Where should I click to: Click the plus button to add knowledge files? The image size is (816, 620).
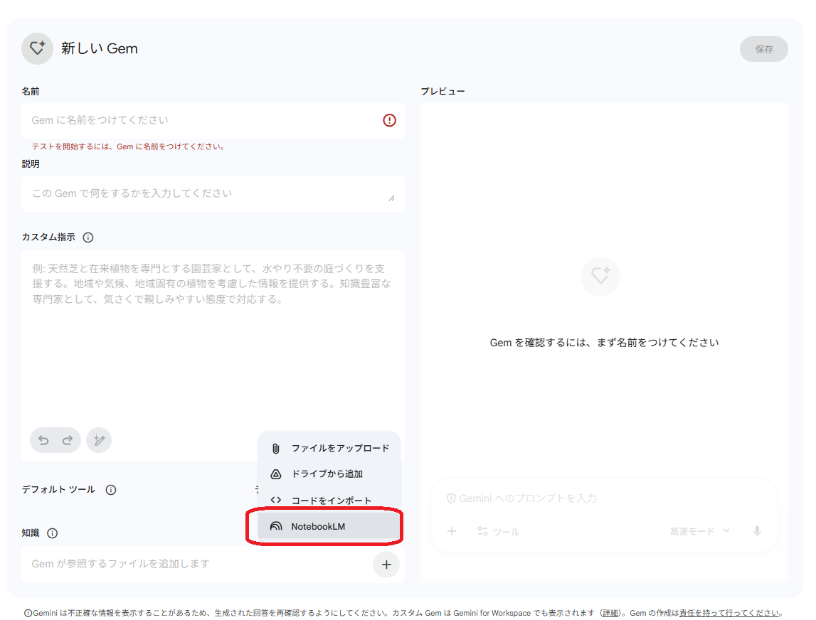386,564
